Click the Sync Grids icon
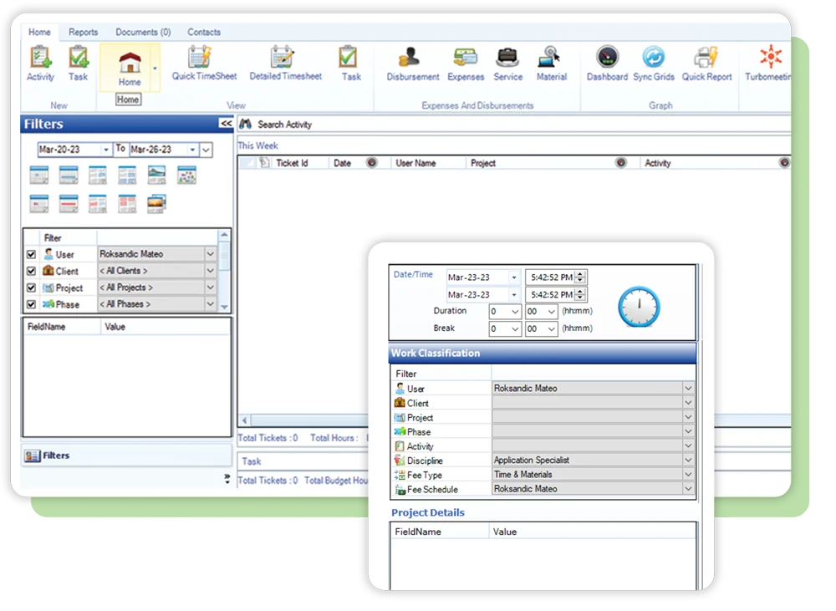836x611 pixels. [x=653, y=57]
